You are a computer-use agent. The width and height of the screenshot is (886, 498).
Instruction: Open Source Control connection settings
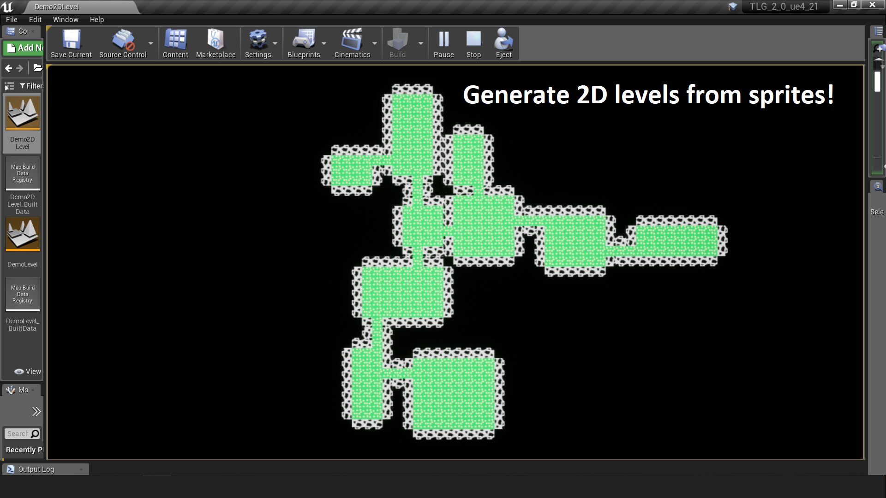coord(122,41)
